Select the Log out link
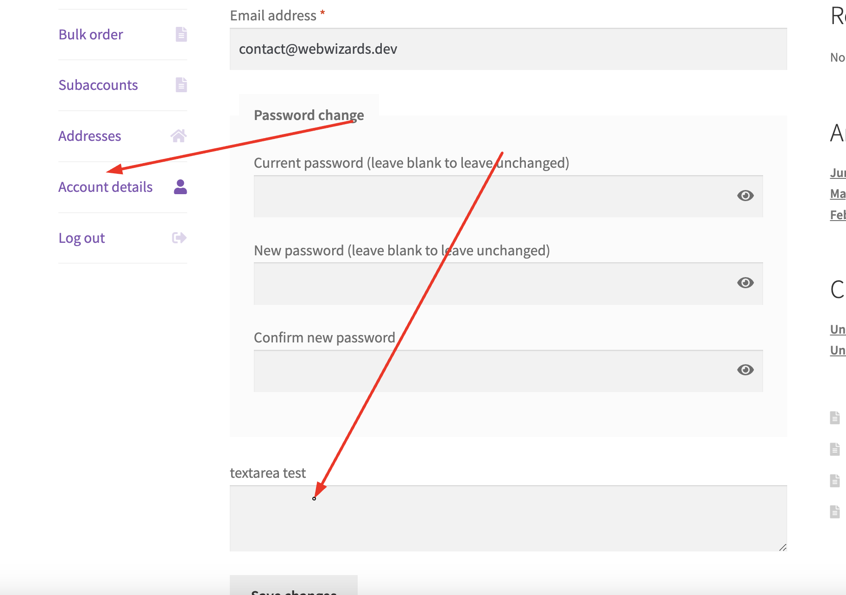The width and height of the screenshot is (846, 595). coord(82,238)
